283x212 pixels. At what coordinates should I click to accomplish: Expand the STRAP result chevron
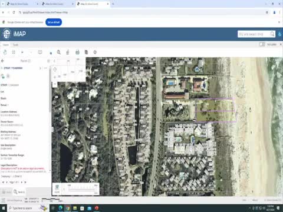click(x=40, y=68)
